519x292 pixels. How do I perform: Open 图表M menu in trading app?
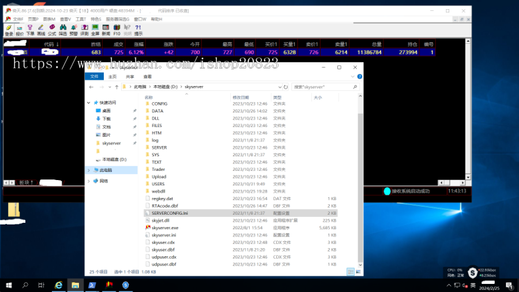pyautogui.click(x=49, y=19)
